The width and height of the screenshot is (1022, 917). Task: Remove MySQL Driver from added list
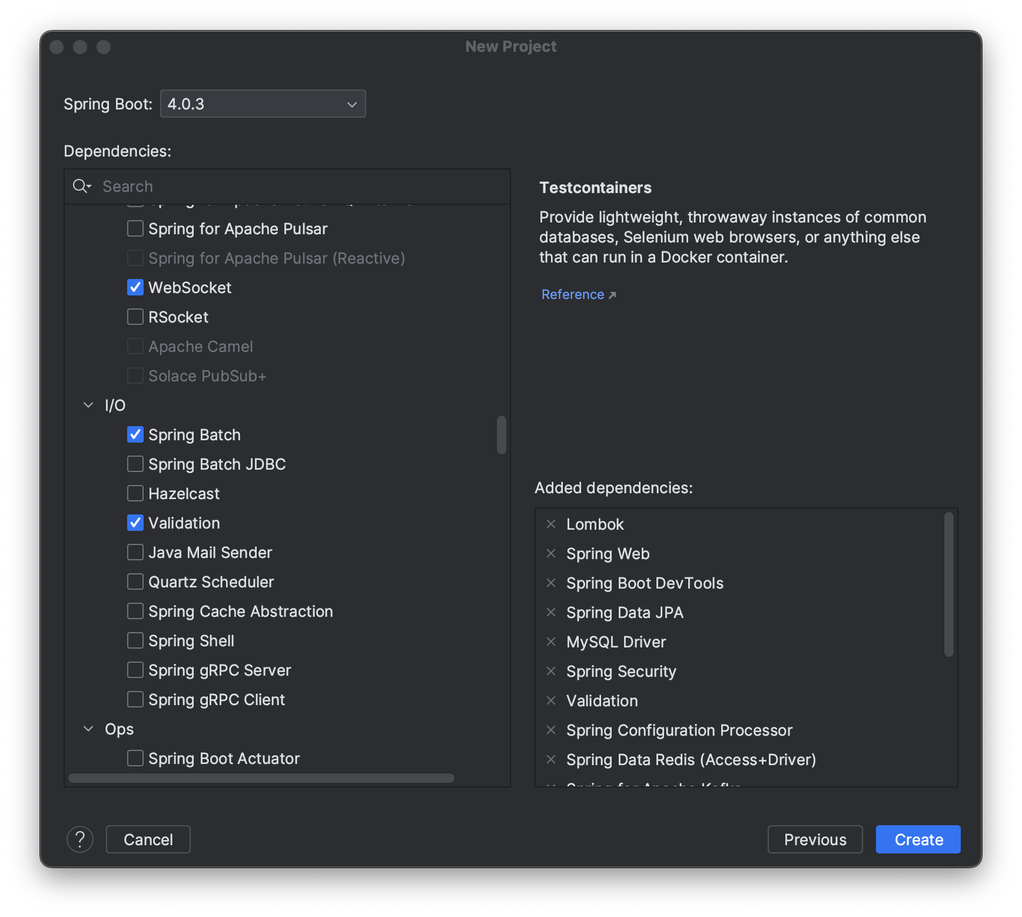551,642
